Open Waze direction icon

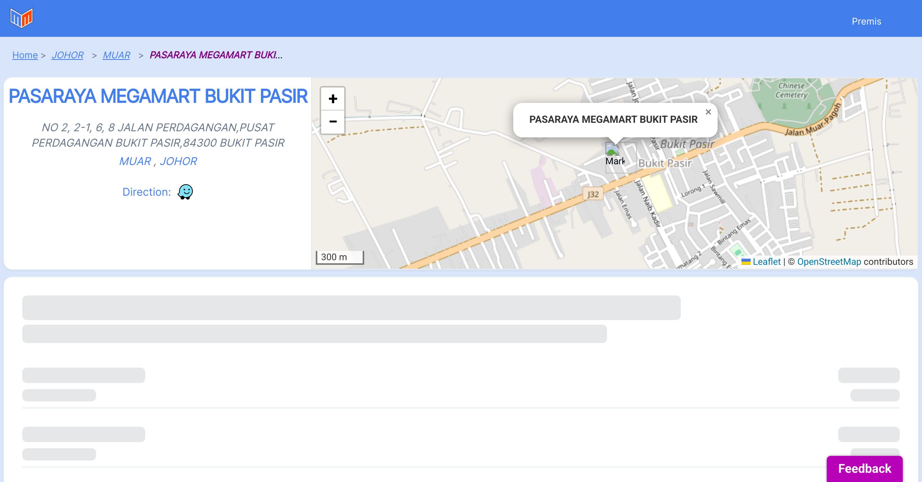[185, 192]
